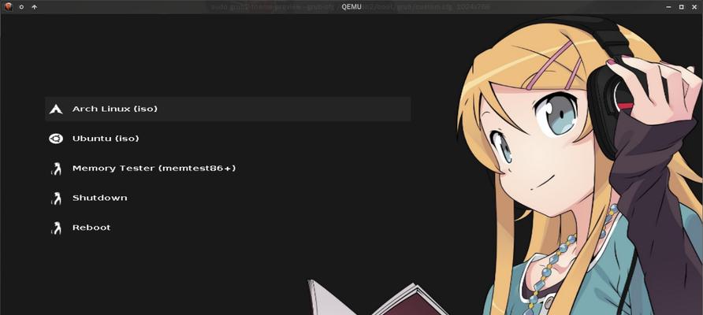Click the "QEMU" window title text

pos(351,7)
